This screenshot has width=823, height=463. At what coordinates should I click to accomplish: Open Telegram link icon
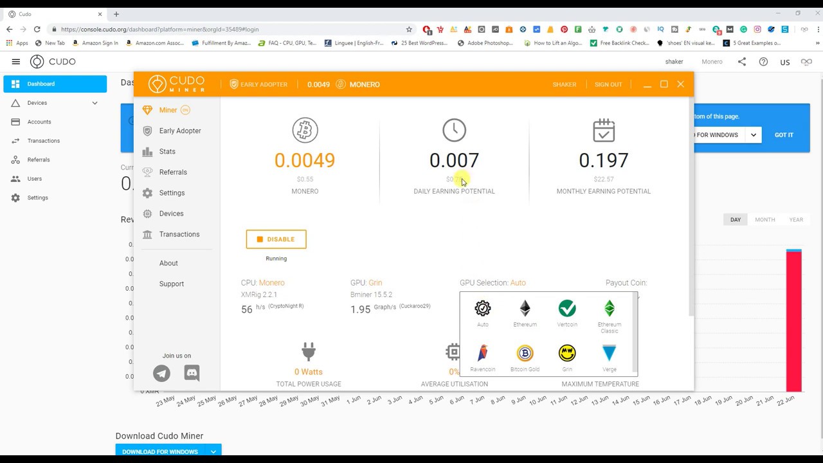161,373
